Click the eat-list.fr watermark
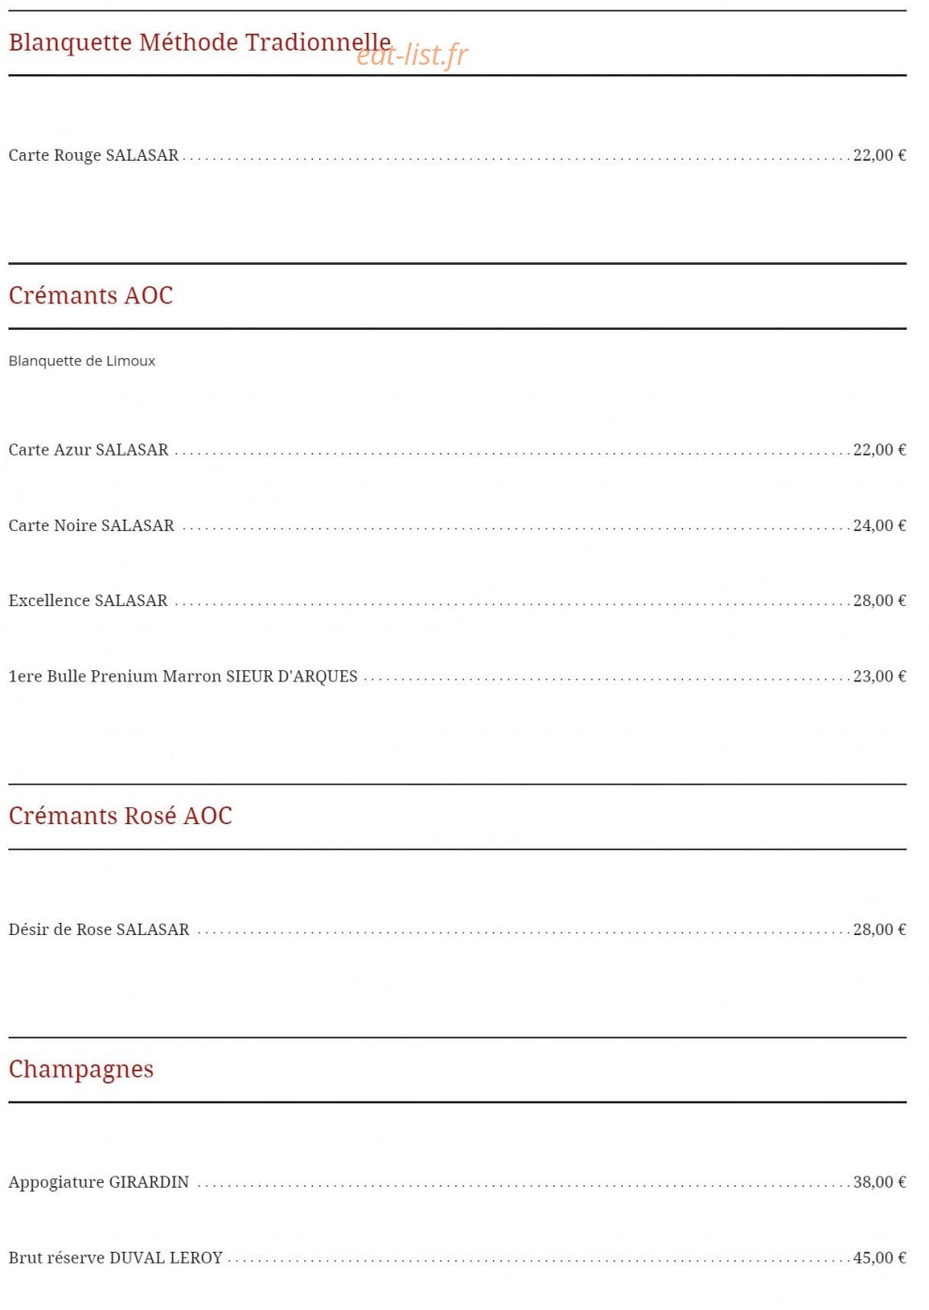929x1310 pixels. (412, 55)
